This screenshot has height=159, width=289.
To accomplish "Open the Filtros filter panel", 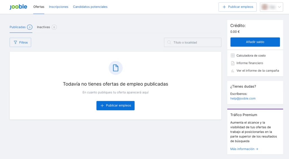I will pyautogui.click(x=20, y=42).
